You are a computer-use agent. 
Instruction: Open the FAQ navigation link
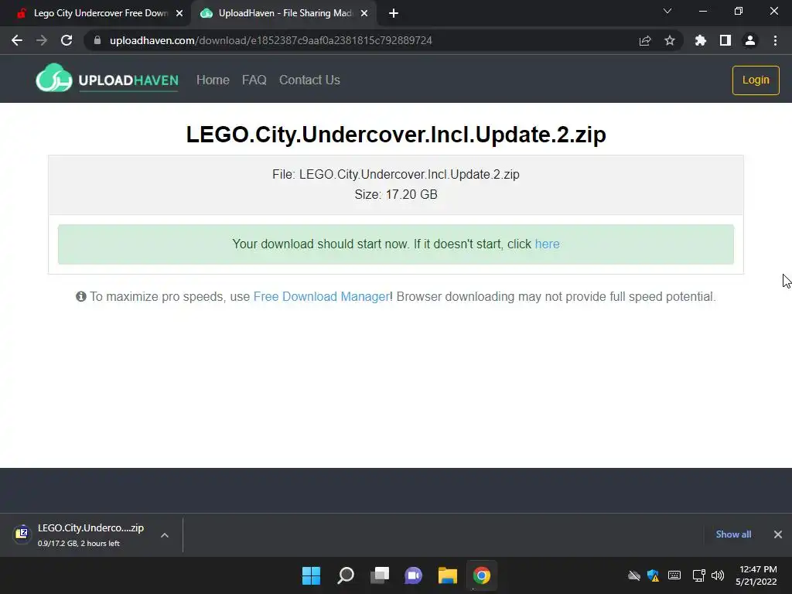(x=254, y=80)
